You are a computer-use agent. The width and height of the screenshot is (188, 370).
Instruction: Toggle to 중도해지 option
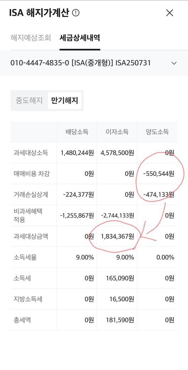29,101
